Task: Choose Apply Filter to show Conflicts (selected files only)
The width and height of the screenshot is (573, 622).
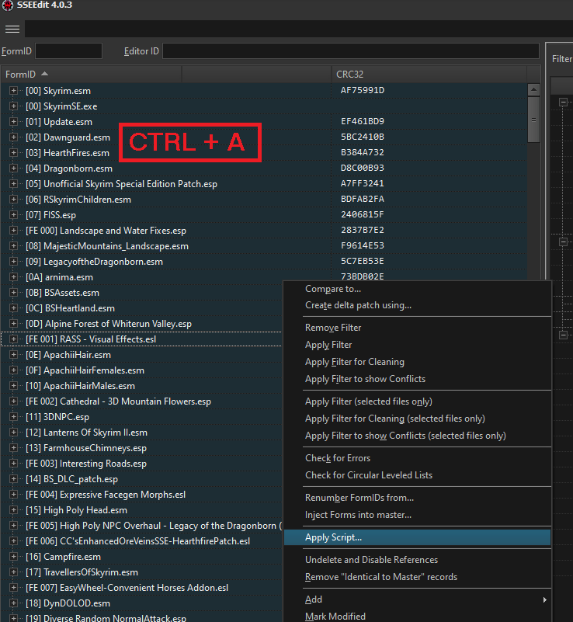Action: pyautogui.click(x=418, y=436)
